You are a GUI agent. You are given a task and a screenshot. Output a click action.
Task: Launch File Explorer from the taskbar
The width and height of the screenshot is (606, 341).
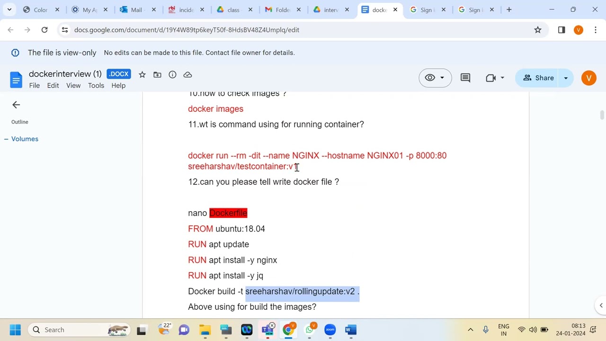(205, 330)
